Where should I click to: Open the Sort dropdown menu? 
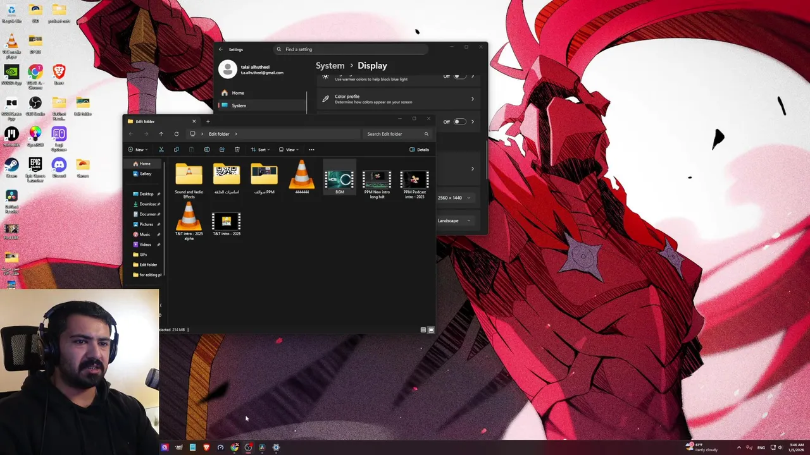point(260,150)
